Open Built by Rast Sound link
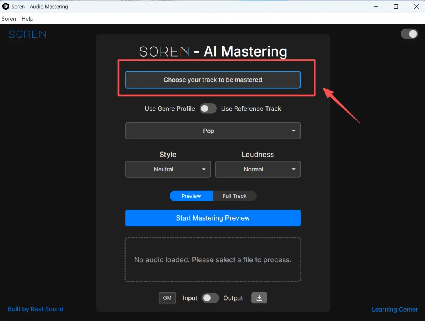Image resolution: width=425 pixels, height=321 pixels. (x=35, y=309)
